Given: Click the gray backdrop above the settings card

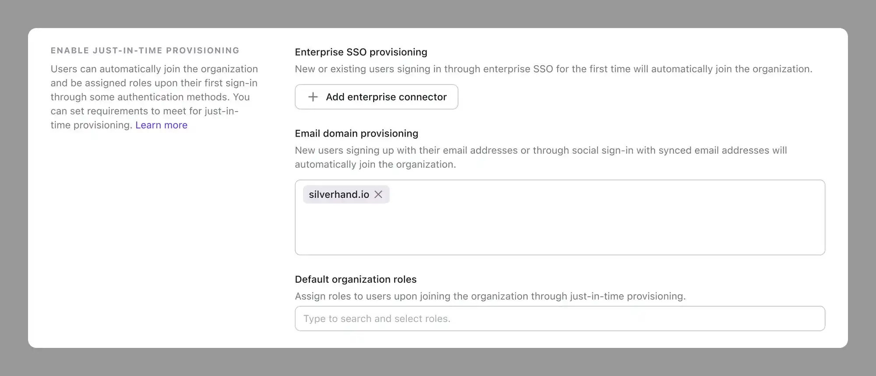Looking at the screenshot, I should 438,13.
